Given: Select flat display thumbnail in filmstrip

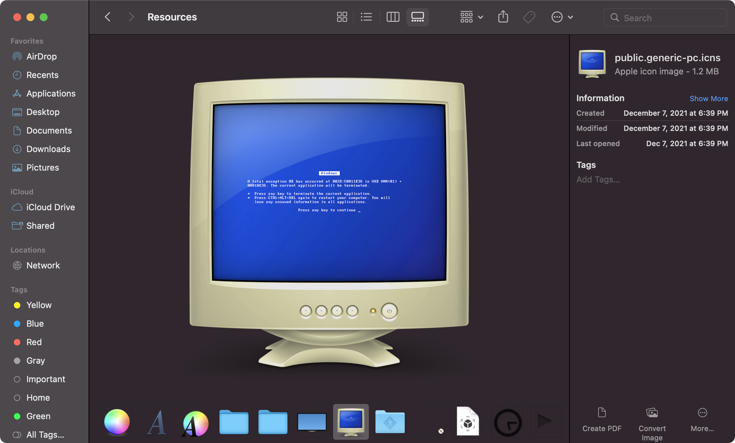Looking at the screenshot, I should point(312,422).
